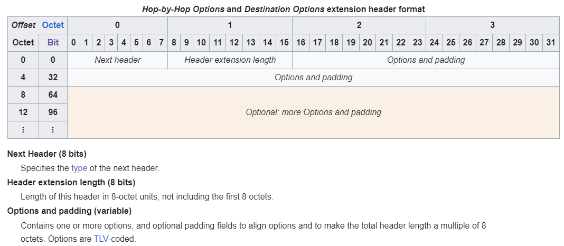Select the bit offset 64 cell
This screenshot has height=246, width=564.
tap(53, 94)
